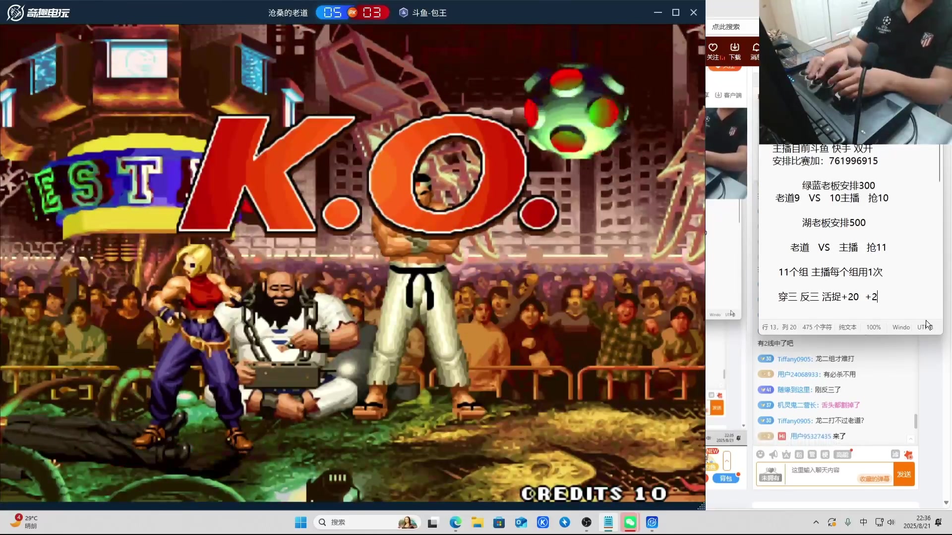The image size is (952, 535).
Task: Open the 高能 high-energy button
Action: coord(842,454)
